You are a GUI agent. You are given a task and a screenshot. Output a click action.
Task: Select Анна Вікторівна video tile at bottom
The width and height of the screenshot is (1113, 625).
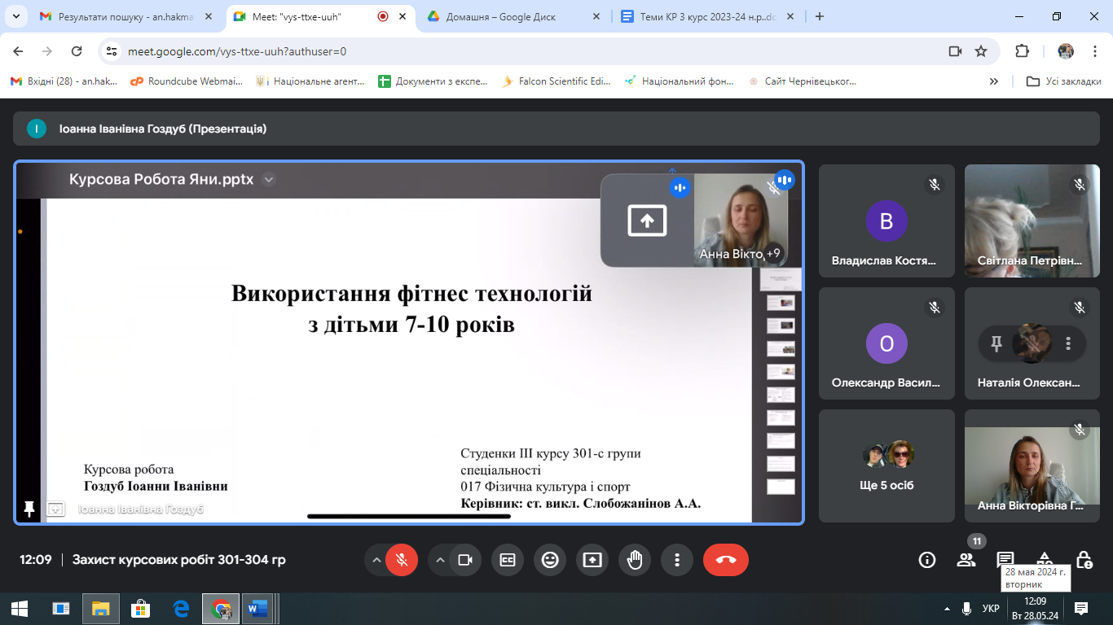[x=1032, y=465]
